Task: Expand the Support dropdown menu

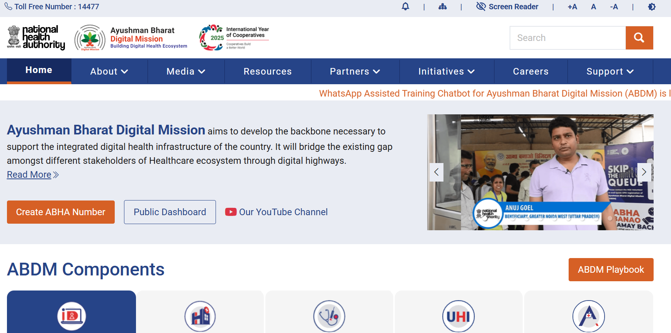Action: click(x=610, y=71)
